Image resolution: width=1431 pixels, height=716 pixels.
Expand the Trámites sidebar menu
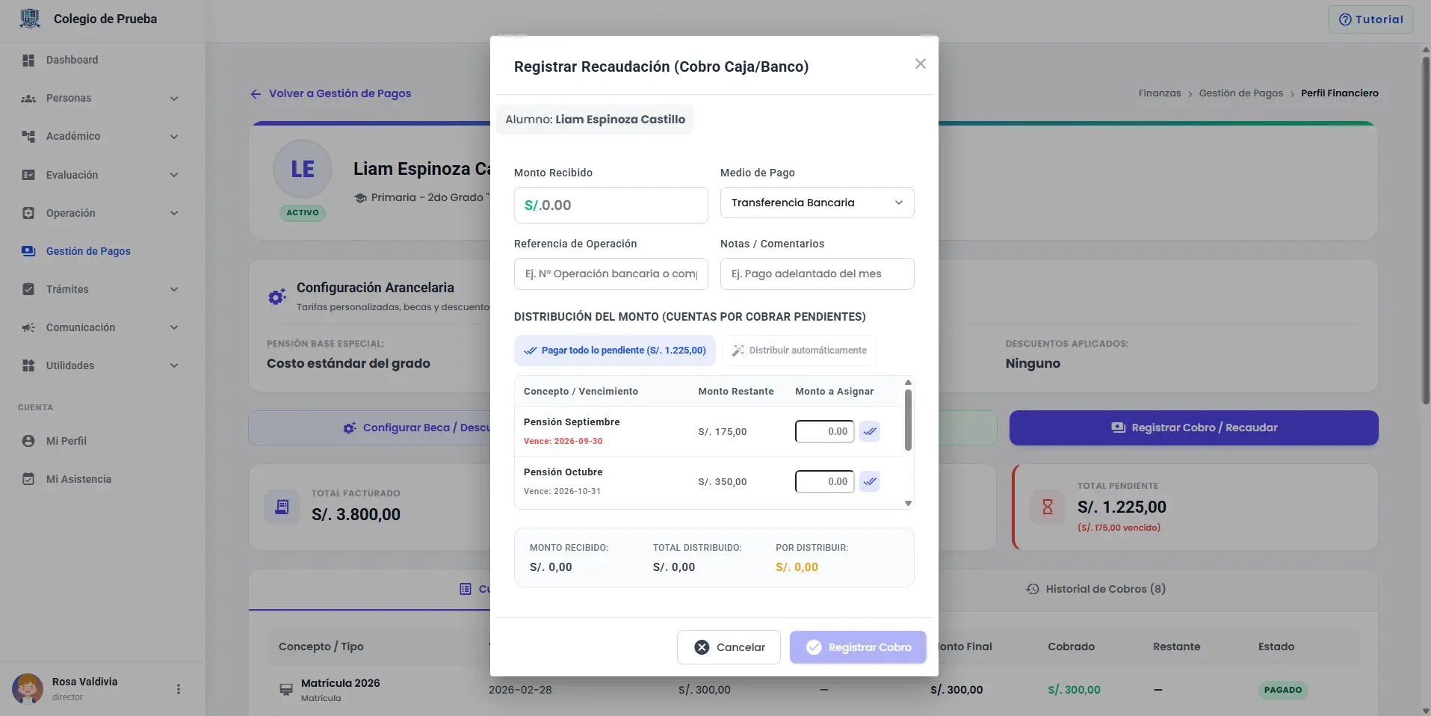pos(102,289)
